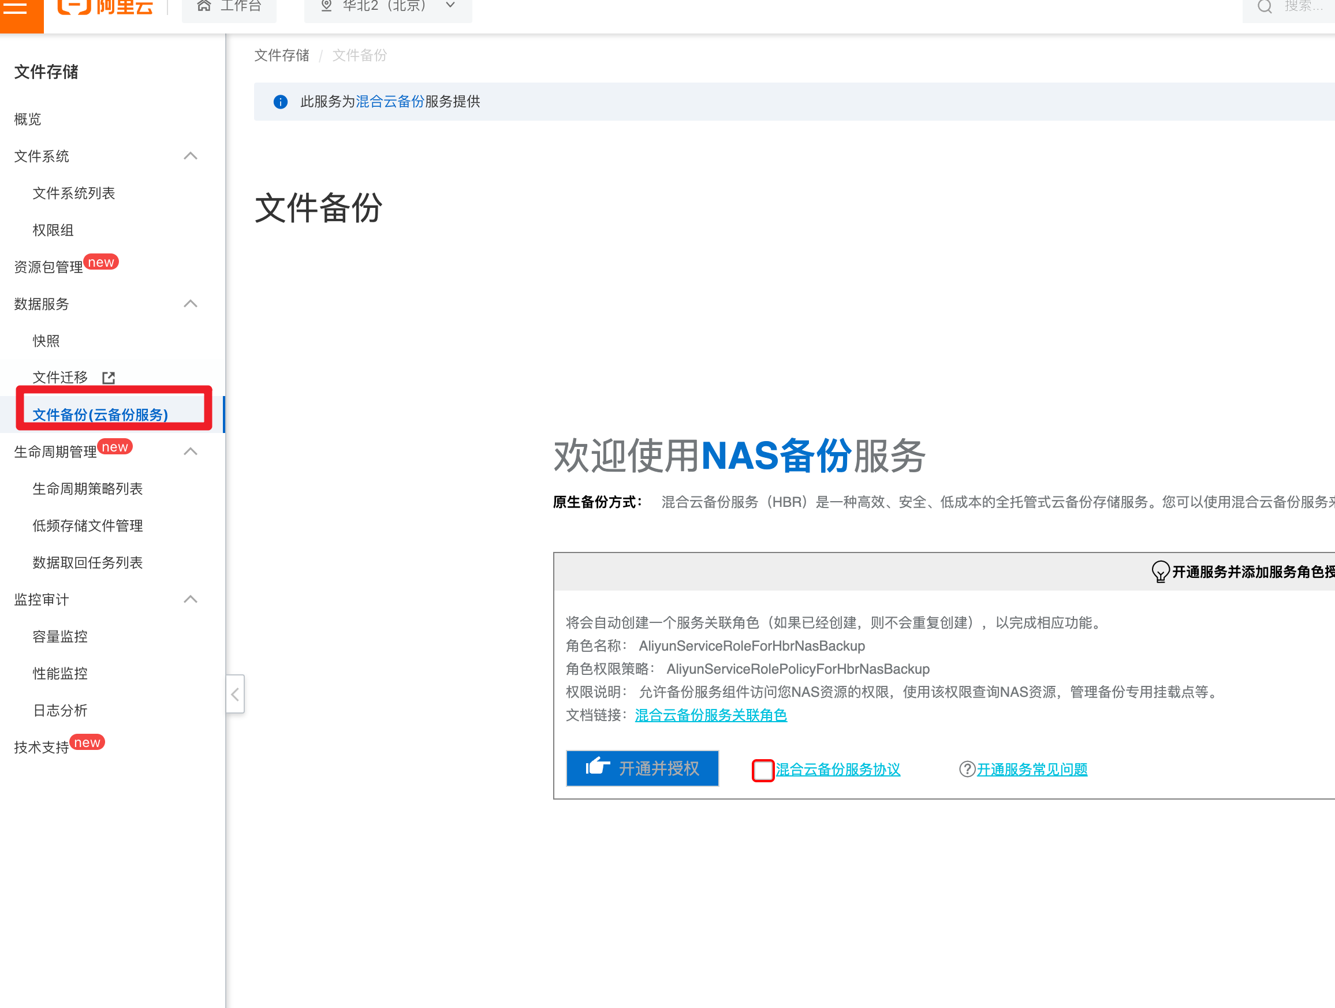The image size is (1335, 1008).
Task: Collapse the 生命周期管理 section chevron
Action: pyautogui.click(x=191, y=451)
